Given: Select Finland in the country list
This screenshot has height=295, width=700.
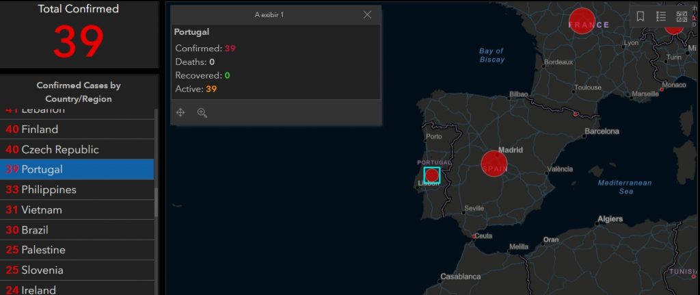Looking at the screenshot, I should pyautogui.click(x=77, y=129).
